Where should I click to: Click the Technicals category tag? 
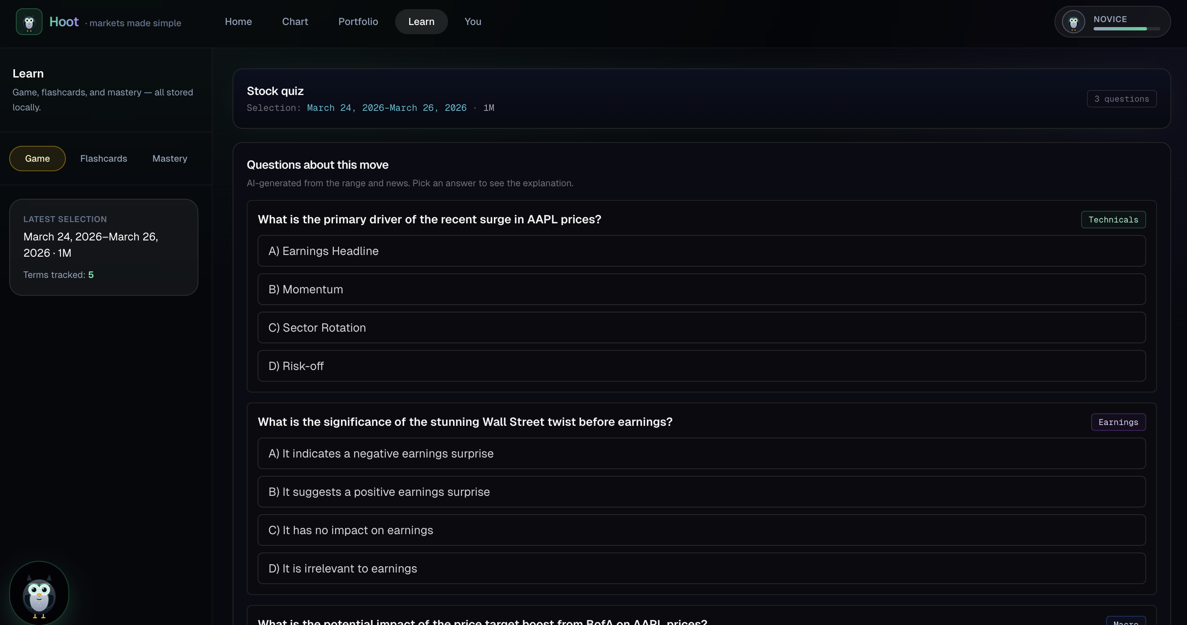point(1113,220)
